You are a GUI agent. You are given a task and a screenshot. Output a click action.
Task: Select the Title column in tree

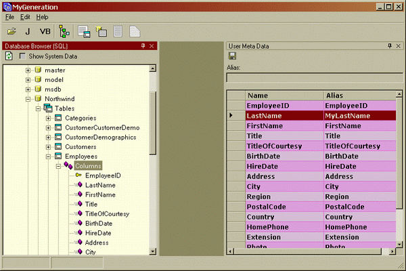[91, 204]
